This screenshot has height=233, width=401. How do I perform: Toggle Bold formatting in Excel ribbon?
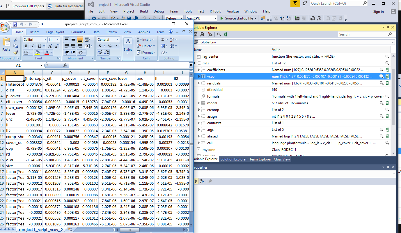click(26, 46)
